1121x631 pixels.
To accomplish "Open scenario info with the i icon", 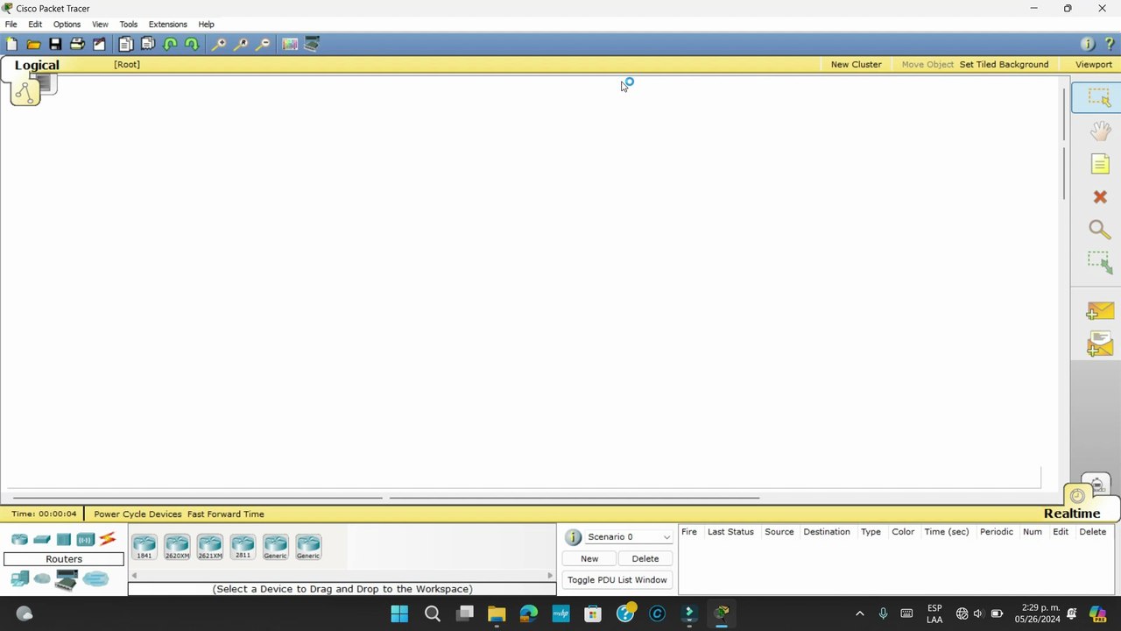I will [x=573, y=537].
